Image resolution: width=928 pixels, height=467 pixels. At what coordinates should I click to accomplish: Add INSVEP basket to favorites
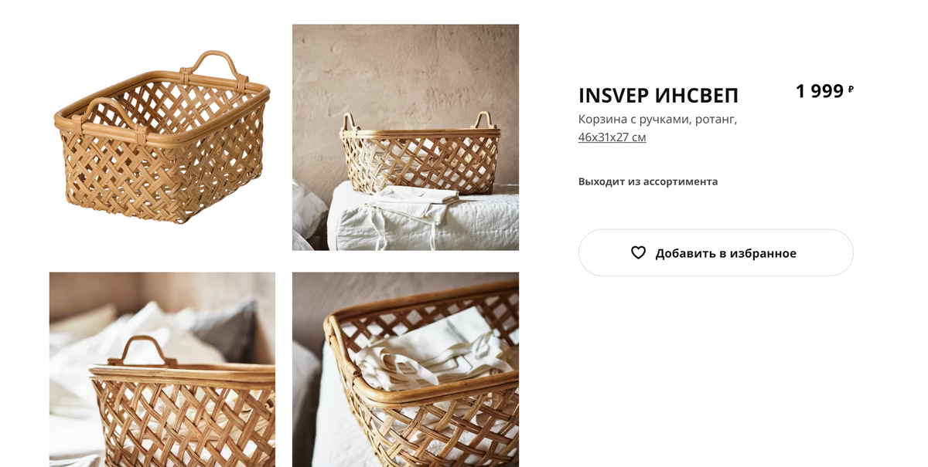click(x=715, y=252)
